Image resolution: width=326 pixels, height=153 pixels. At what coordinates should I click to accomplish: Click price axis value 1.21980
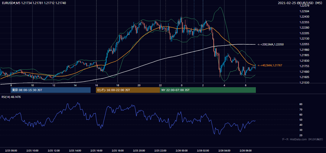click(x=304, y=50)
